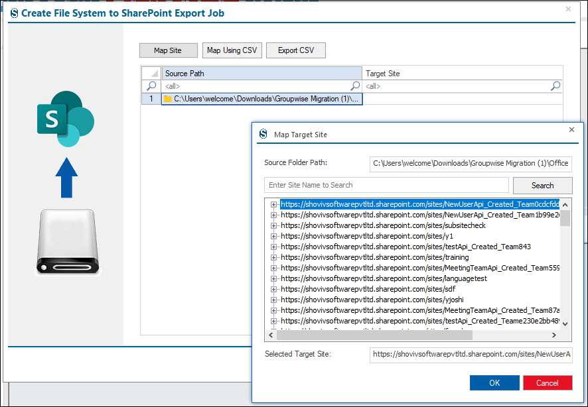Expand NewUserApi_Created_Team0cdcfdd site node
This screenshot has width=588, height=407.
(x=273, y=204)
